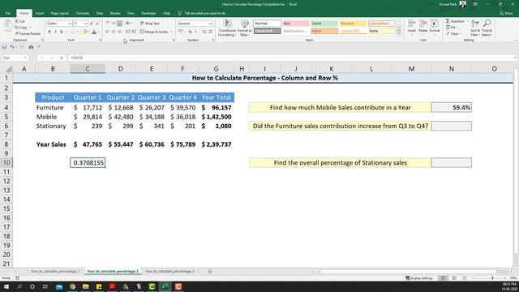The width and height of the screenshot is (519, 292).
Task: Apply the Note cell style
Action: point(382,31)
